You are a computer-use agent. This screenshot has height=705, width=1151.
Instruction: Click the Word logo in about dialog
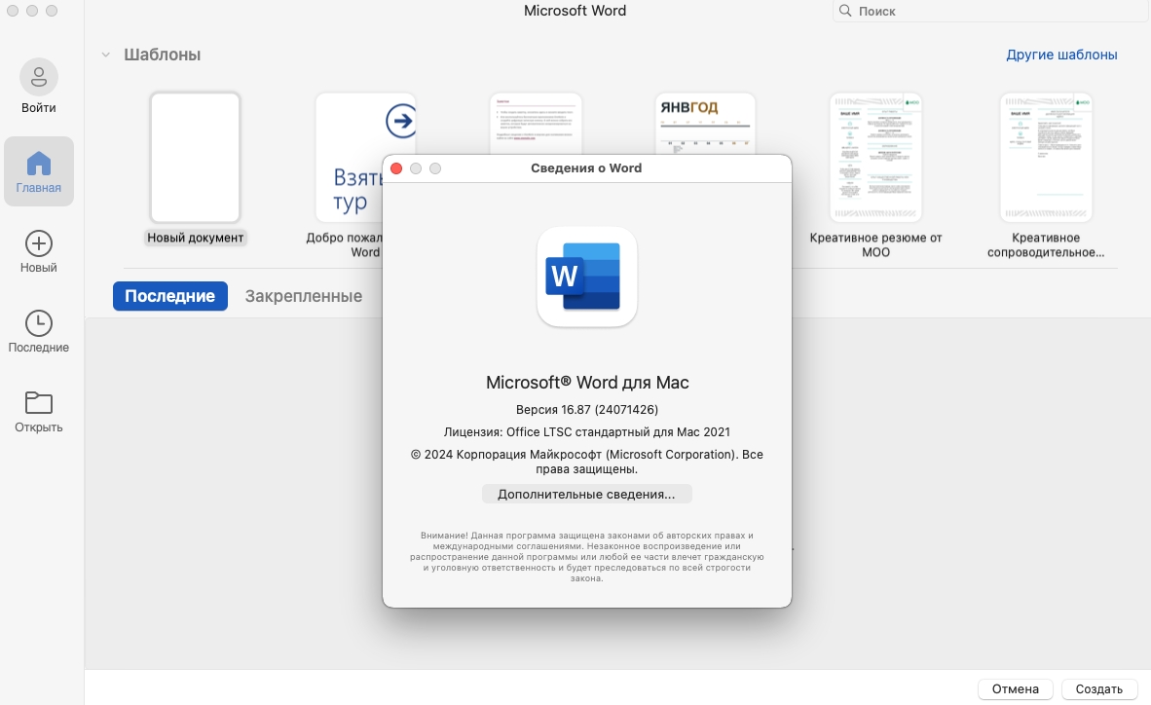(586, 277)
